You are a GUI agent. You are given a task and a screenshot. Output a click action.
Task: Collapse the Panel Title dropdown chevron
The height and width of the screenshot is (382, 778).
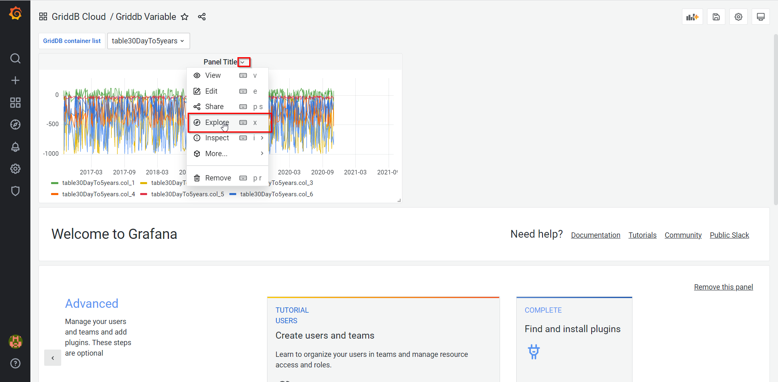pyautogui.click(x=243, y=62)
